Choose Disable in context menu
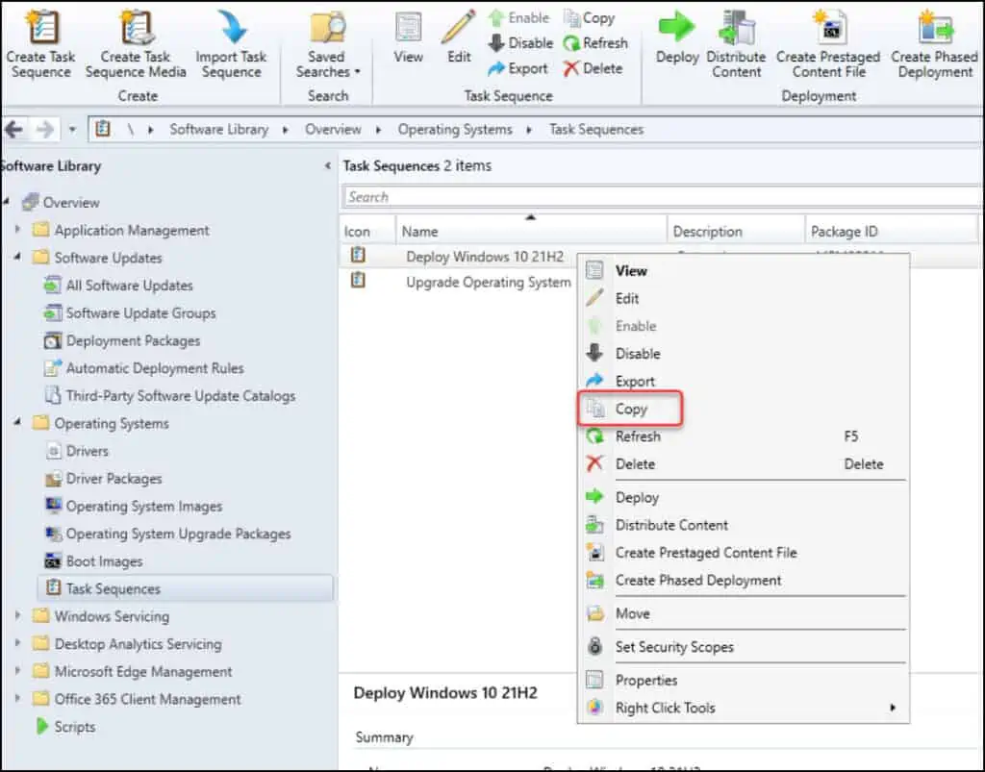 pyautogui.click(x=744, y=354)
